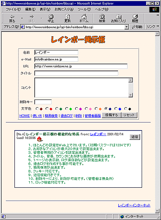This screenshot has height=220, width=161.
Task: Select the dark red text color radio
Action: point(37,109)
